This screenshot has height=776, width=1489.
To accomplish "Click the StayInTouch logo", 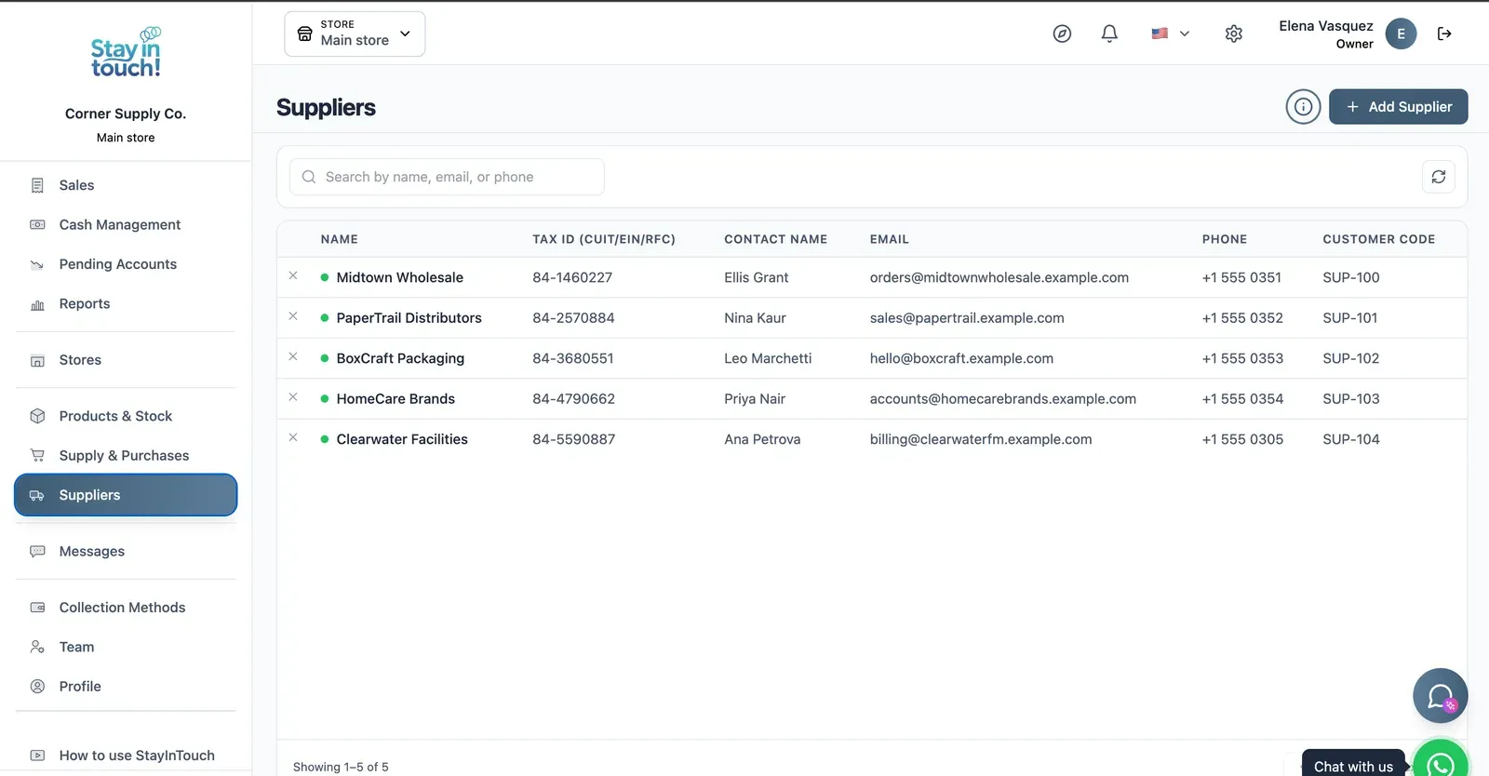I will click(126, 53).
